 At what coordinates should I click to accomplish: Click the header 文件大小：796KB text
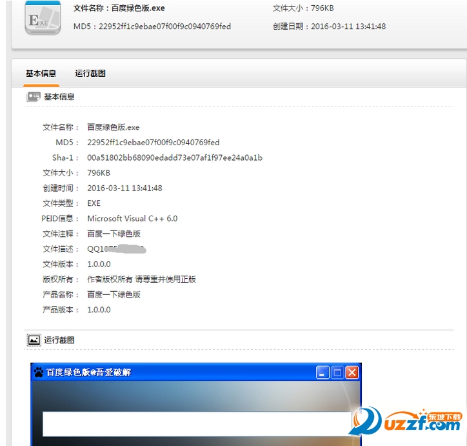tap(303, 8)
